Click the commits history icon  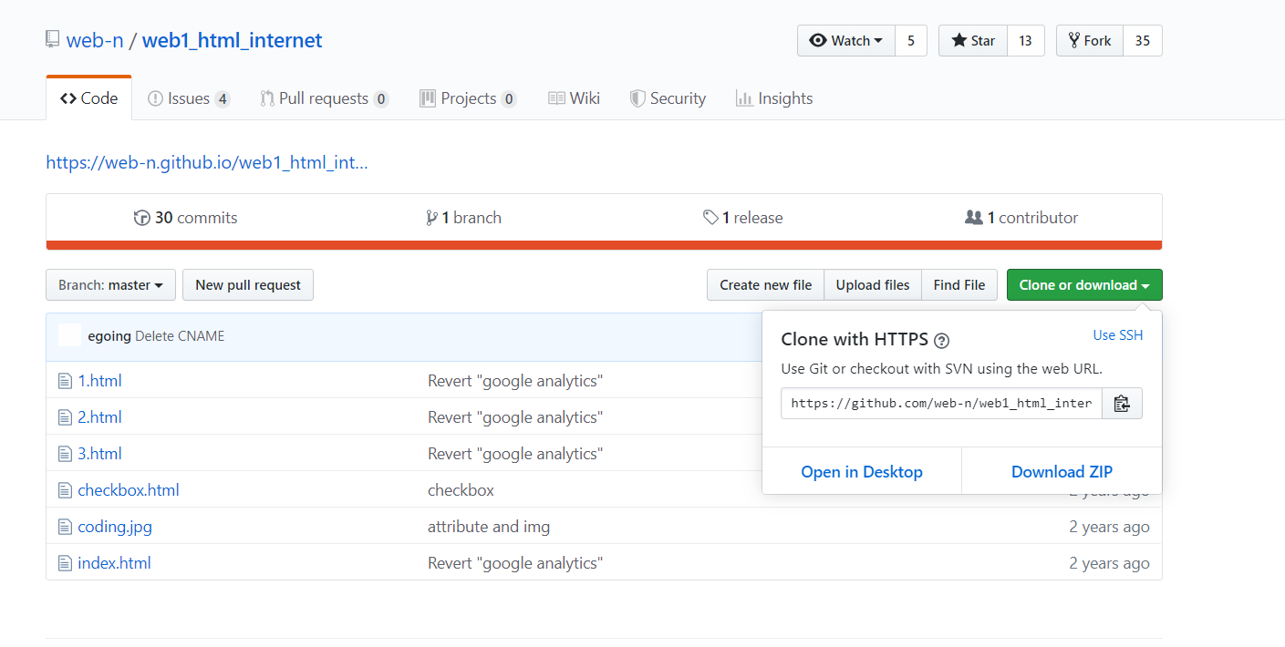pos(141,218)
